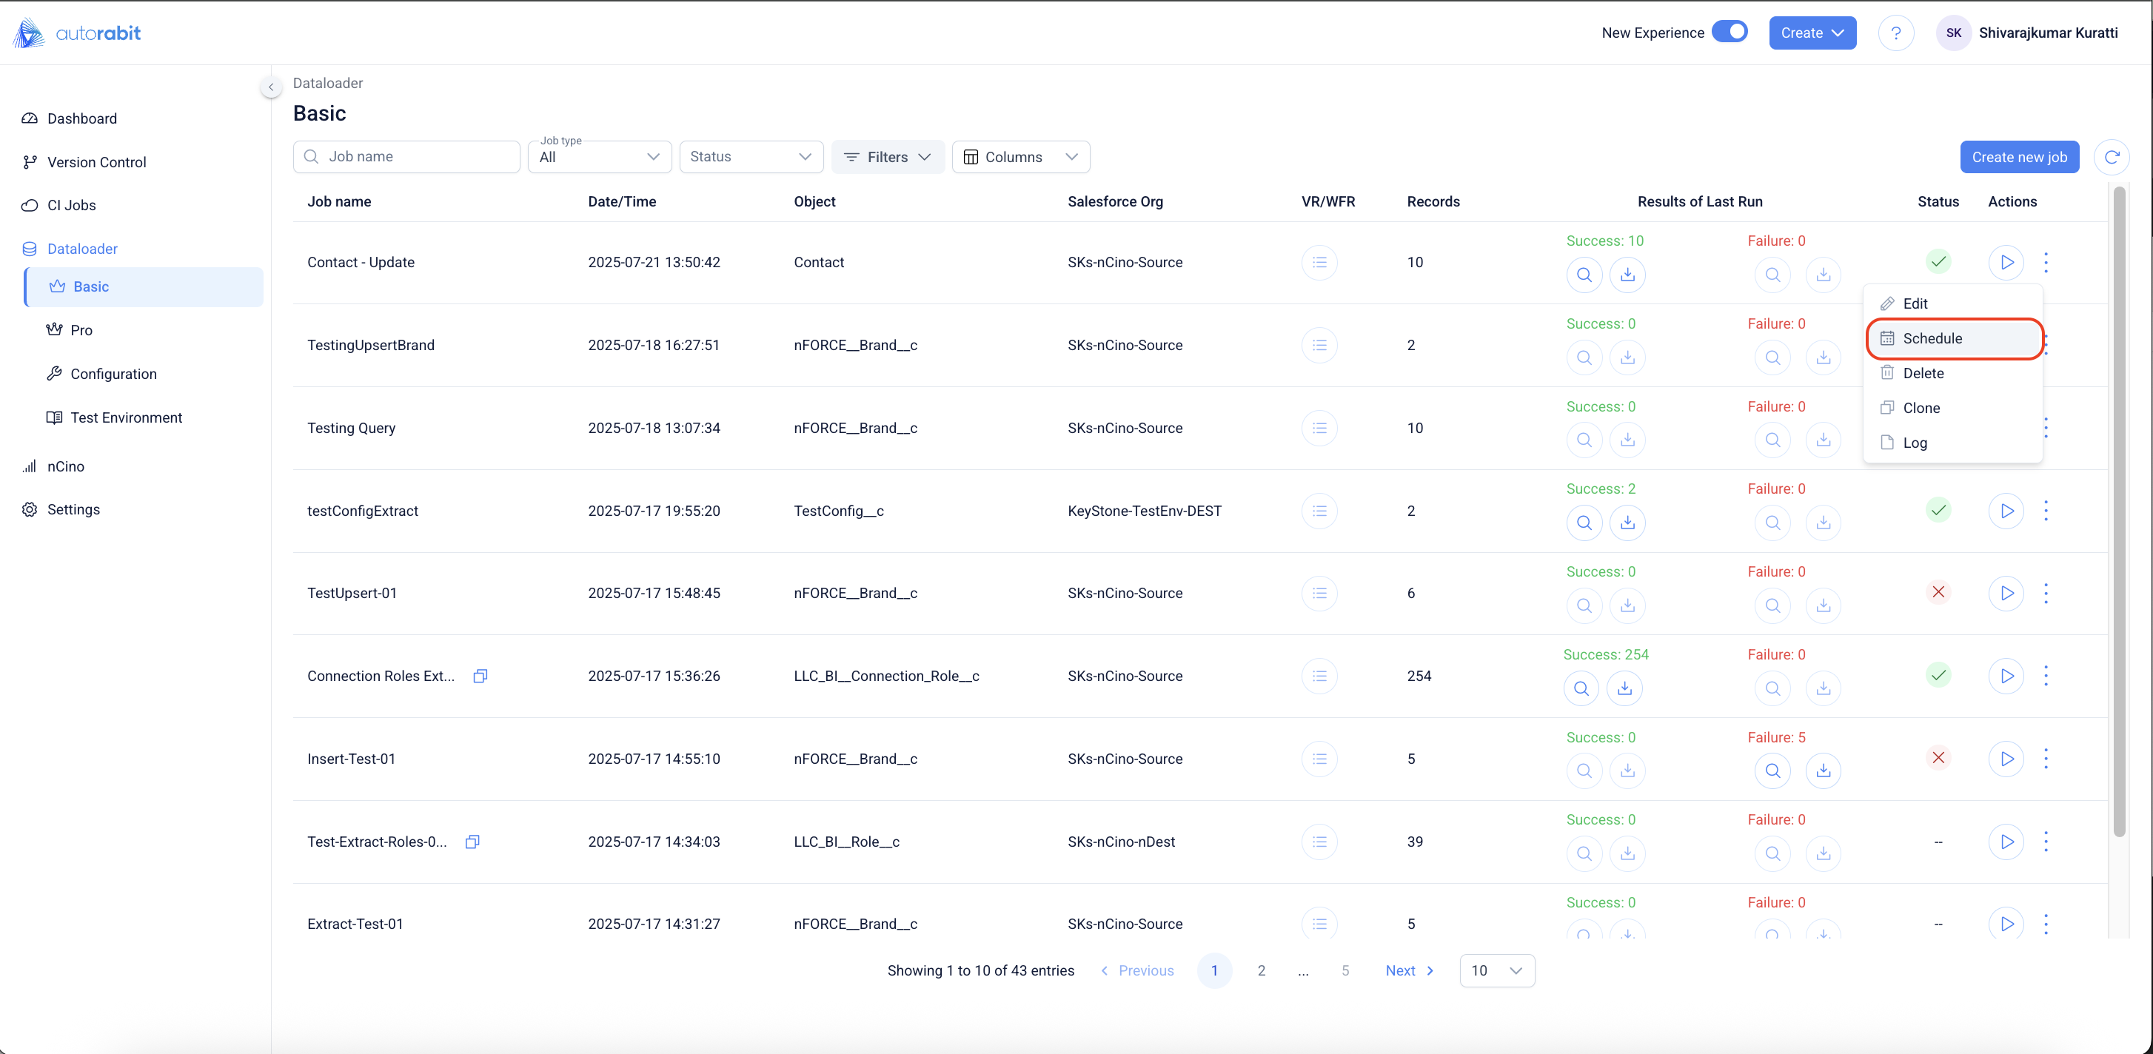Viewport: 2153px width, 1054px height.
Task: Run the Contact - Update job
Action: pos(2006,263)
